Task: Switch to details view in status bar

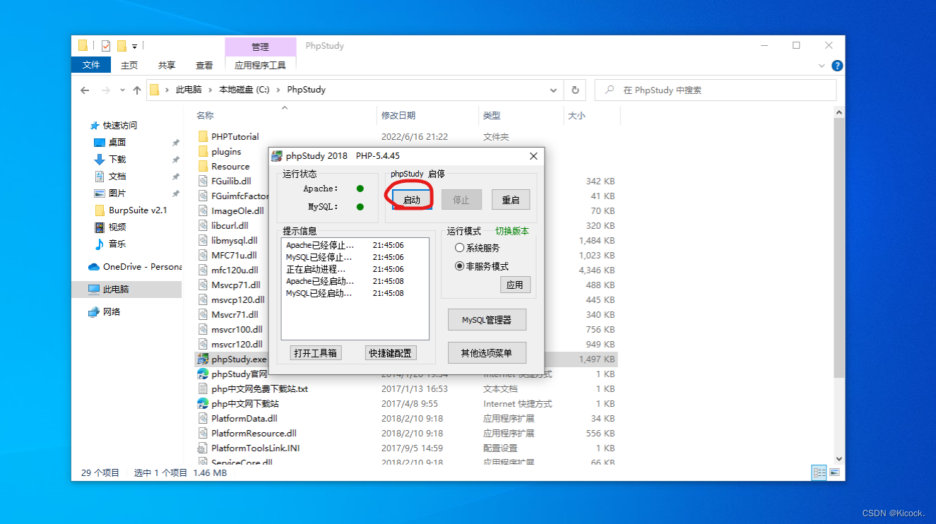Action: pos(819,472)
